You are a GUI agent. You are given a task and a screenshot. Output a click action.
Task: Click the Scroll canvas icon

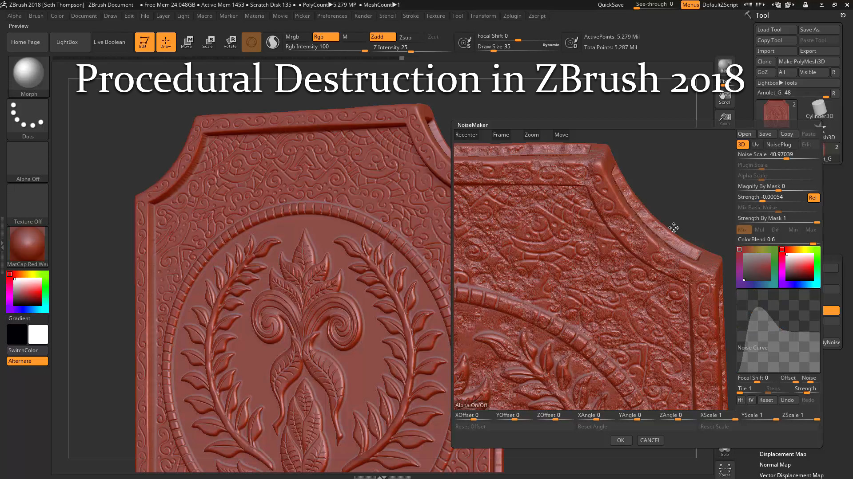[725, 98]
